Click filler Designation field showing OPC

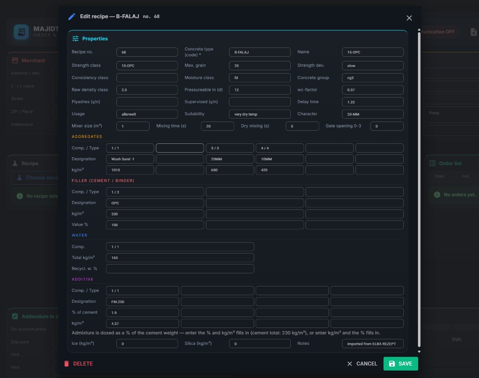pos(155,203)
